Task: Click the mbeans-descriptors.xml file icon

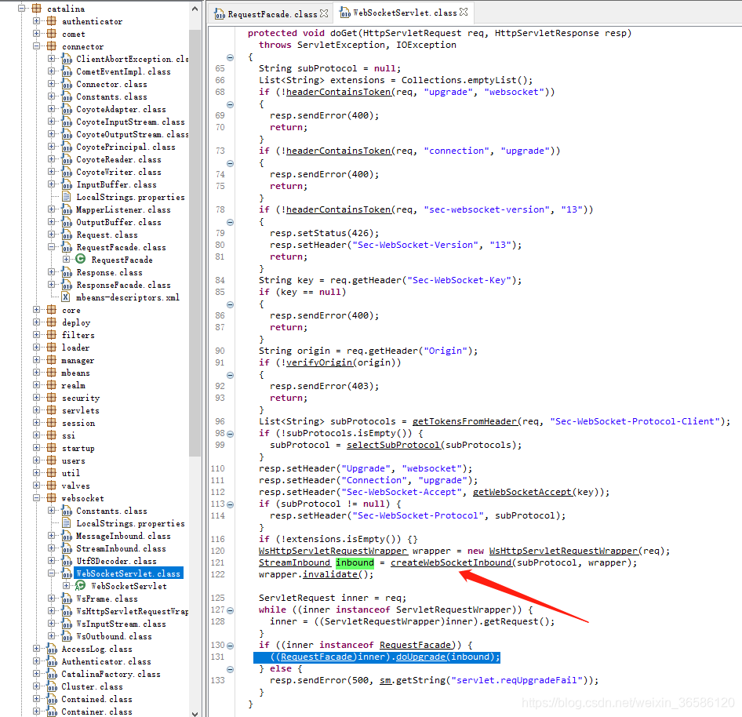Action: [66, 297]
